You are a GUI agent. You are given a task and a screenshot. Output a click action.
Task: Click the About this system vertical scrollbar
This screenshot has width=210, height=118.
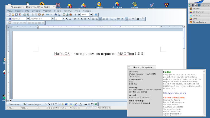(x=204, y=93)
